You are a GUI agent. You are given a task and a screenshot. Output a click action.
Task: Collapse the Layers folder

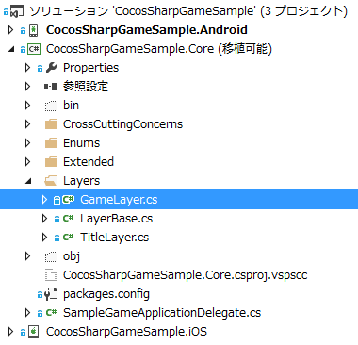click(28, 181)
